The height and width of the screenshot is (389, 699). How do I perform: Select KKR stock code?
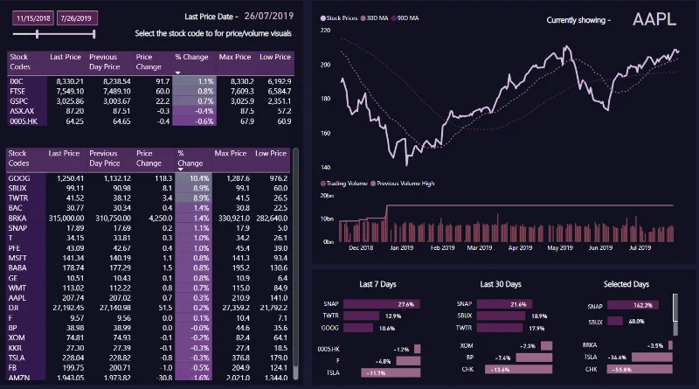coord(15,348)
